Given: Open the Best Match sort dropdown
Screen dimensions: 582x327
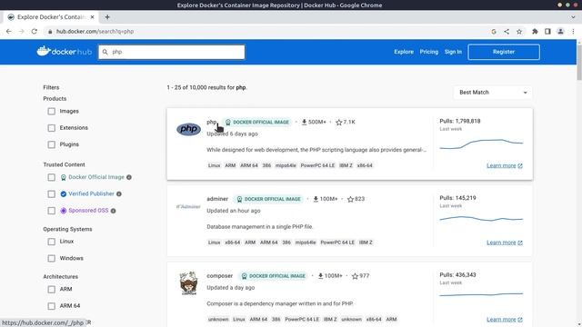Looking at the screenshot, I should [x=493, y=93].
